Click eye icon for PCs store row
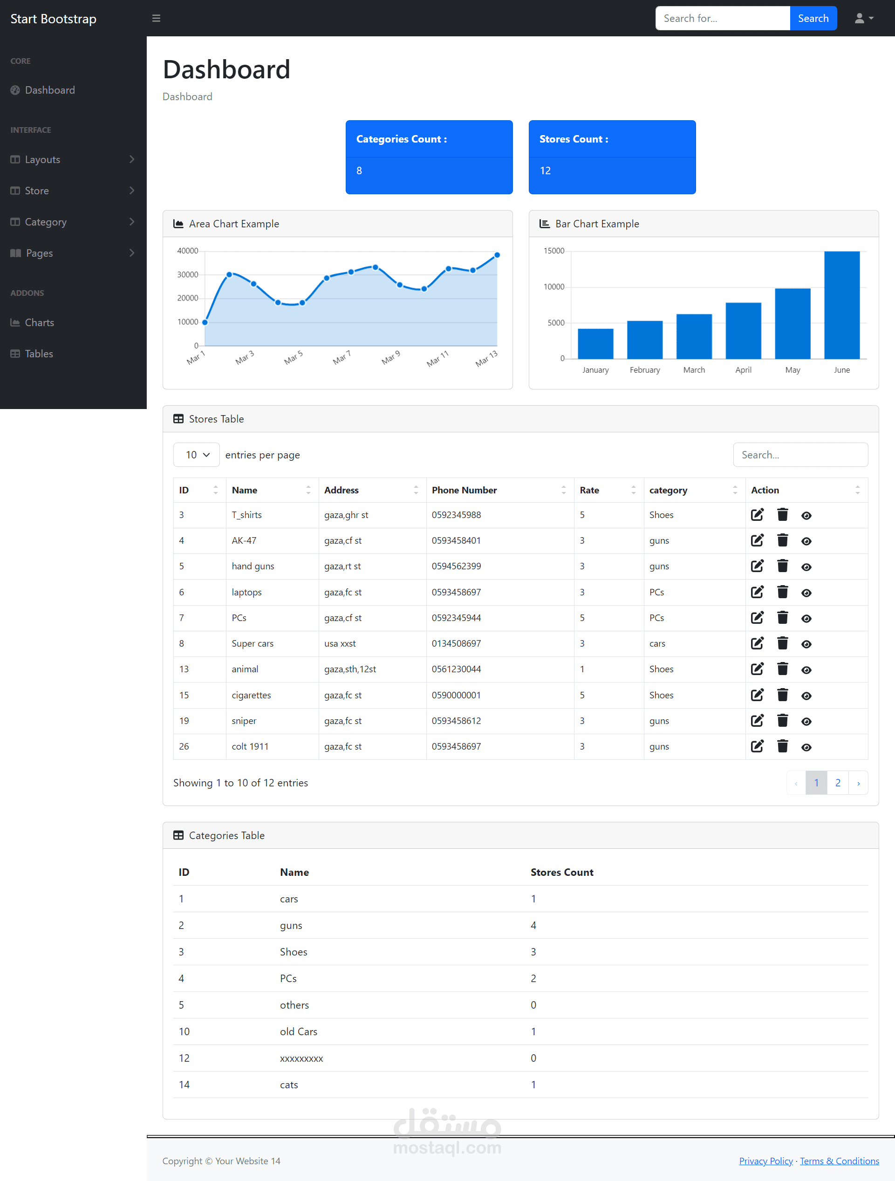Viewport: 895px width, 1181px height. click(806, 618)
